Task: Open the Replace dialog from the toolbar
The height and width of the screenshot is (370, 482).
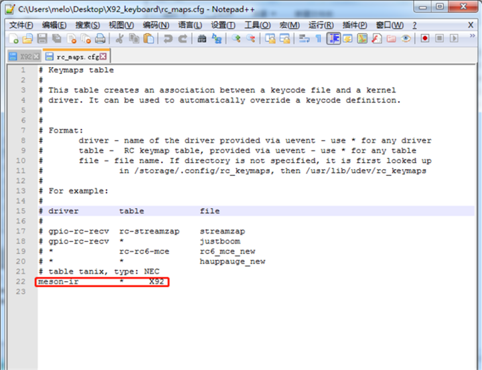Action: (x=216, y=39)
